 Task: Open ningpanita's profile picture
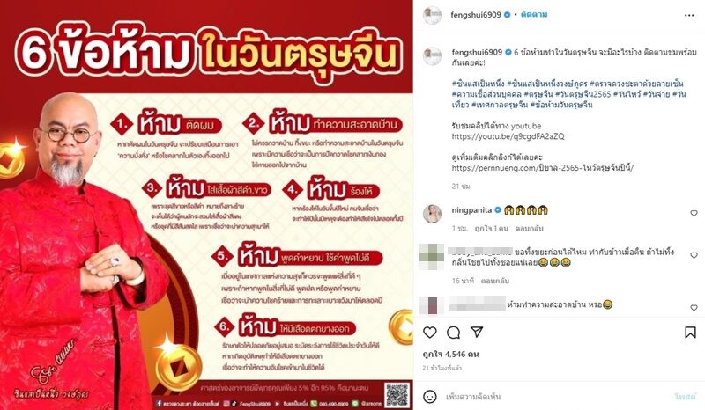tap(432, 214)
